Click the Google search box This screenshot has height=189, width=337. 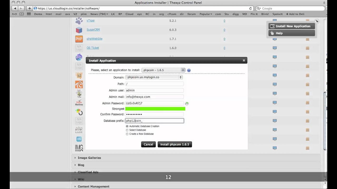click(x=290, y=8)
